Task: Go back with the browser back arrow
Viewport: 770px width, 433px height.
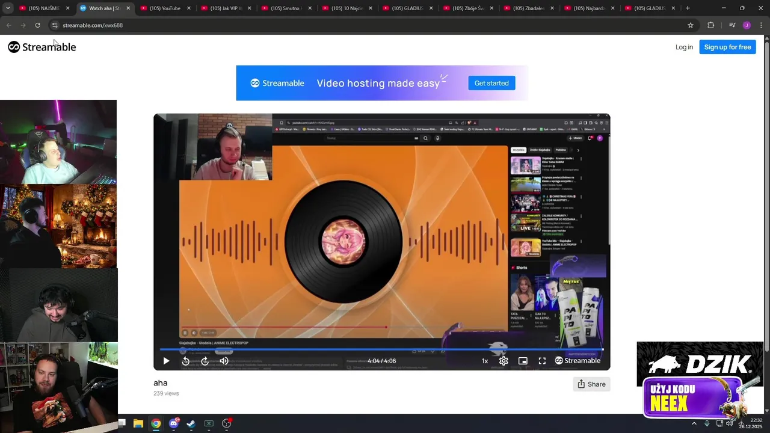Action: (8, 25)
